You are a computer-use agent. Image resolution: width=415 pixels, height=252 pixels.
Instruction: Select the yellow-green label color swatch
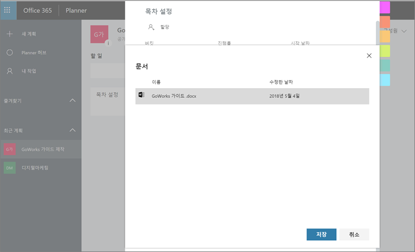(x=385, y=51)
